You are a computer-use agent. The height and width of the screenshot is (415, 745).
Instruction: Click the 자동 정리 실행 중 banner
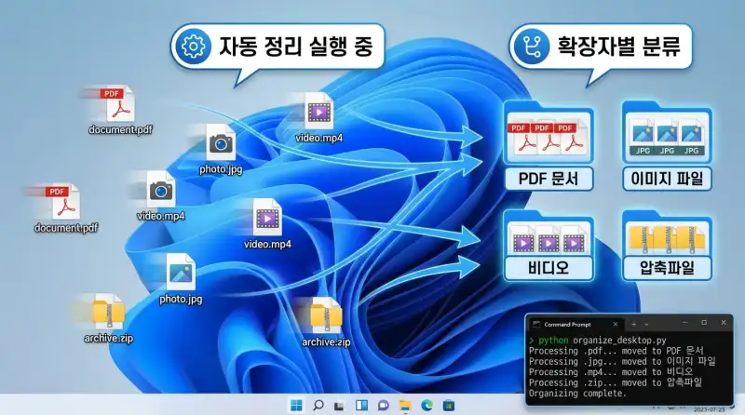(x=278, y=47)
